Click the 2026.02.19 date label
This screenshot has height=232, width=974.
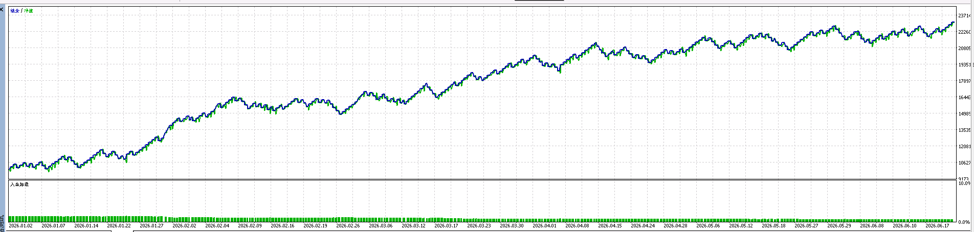coord(315,225)
